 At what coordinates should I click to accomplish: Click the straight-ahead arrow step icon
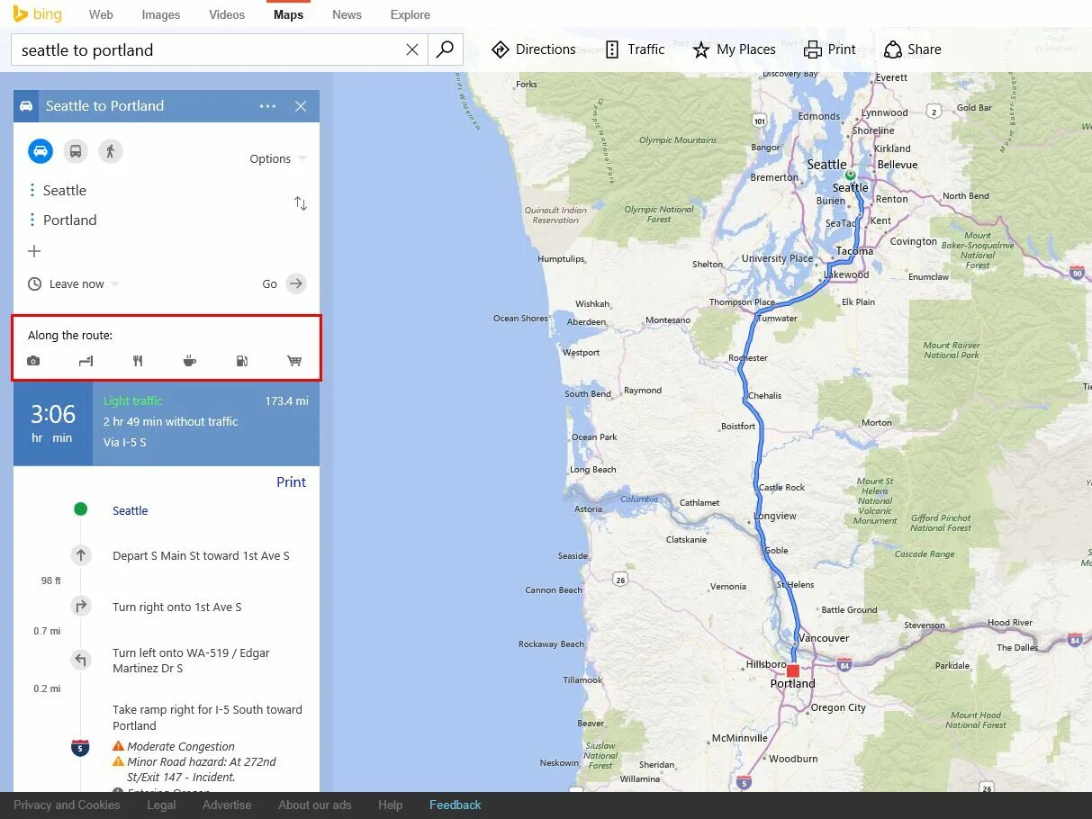[81, 555]
